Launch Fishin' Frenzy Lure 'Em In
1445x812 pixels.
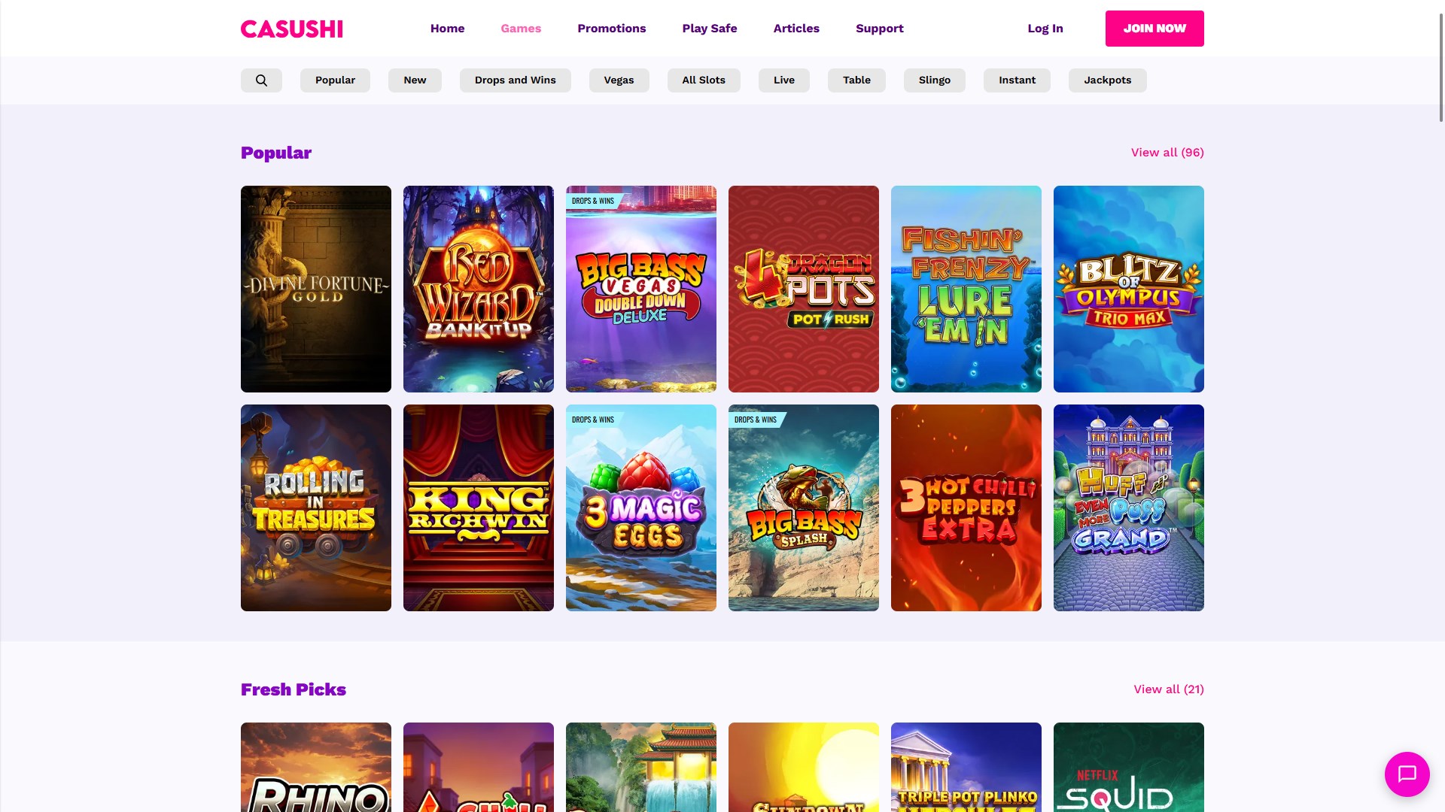coord(966,289)
